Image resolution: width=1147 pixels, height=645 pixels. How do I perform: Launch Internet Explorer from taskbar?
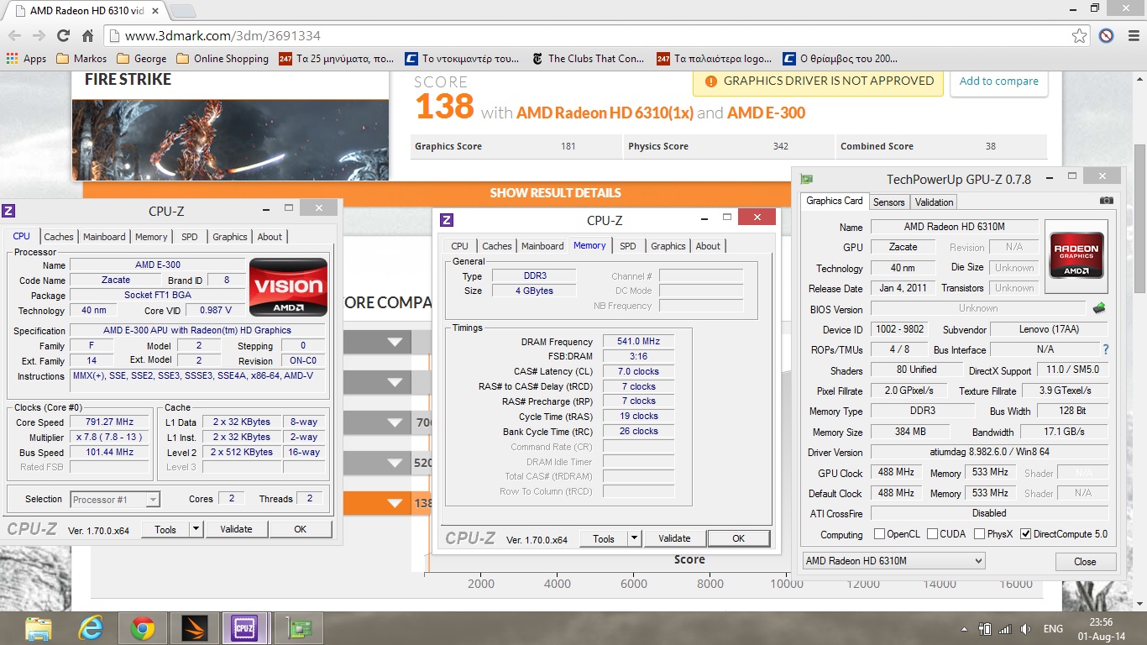click(90, 628)
